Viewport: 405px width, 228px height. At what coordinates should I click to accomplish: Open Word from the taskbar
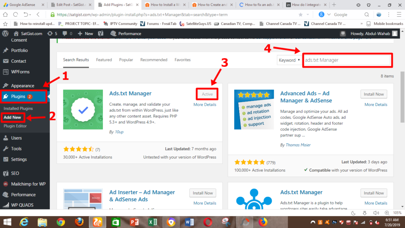pos(189,222)
